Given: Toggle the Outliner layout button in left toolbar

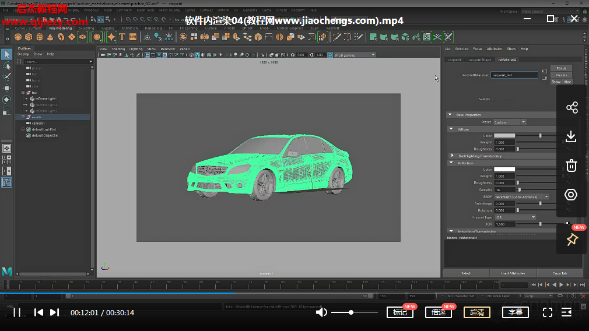Looking at the screenshot, I should [7, 182].
